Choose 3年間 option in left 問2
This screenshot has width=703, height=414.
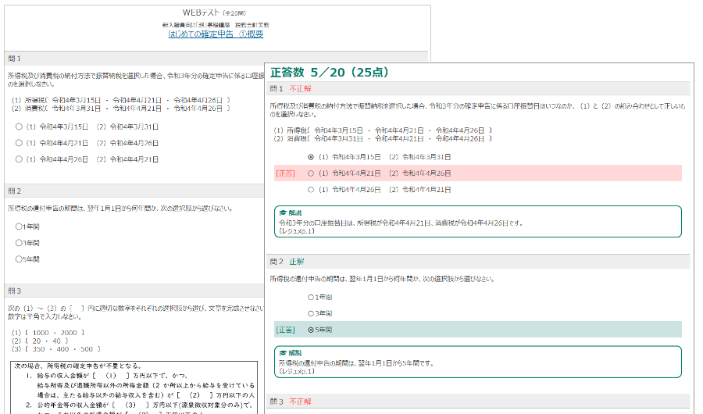pyautogui.click(x=19, y=243)
